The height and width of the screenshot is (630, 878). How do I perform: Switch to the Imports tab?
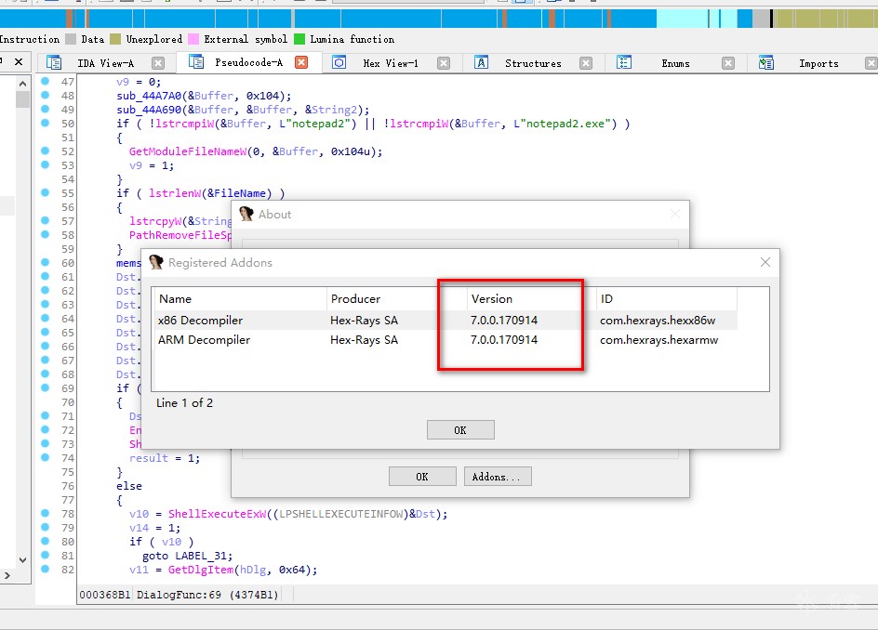818,62
